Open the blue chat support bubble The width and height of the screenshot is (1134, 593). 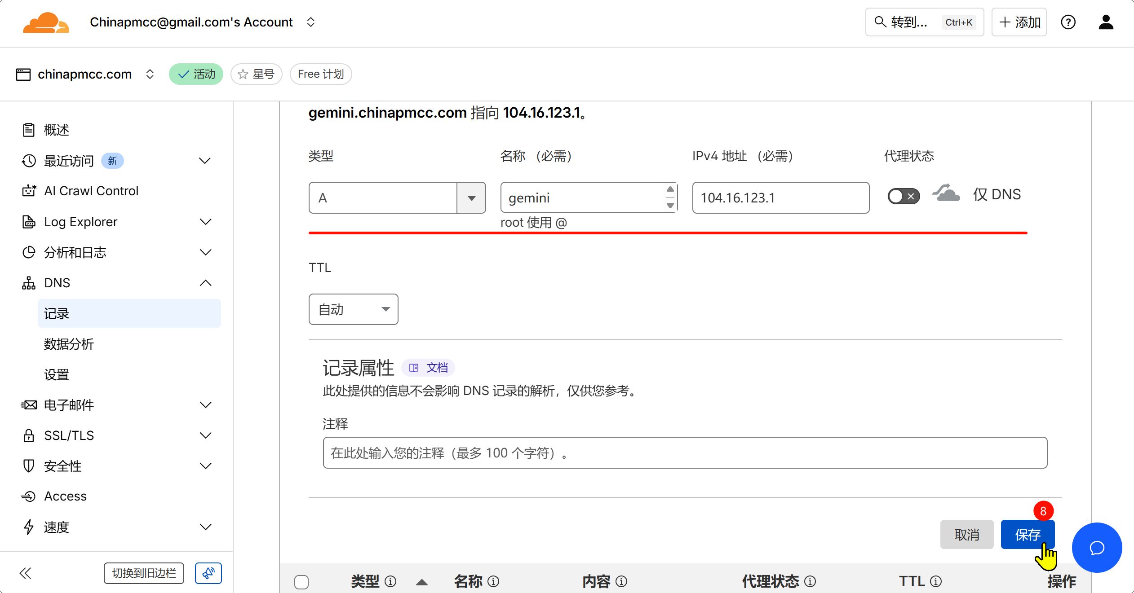pyautogui.click(x=1097, y=547)
